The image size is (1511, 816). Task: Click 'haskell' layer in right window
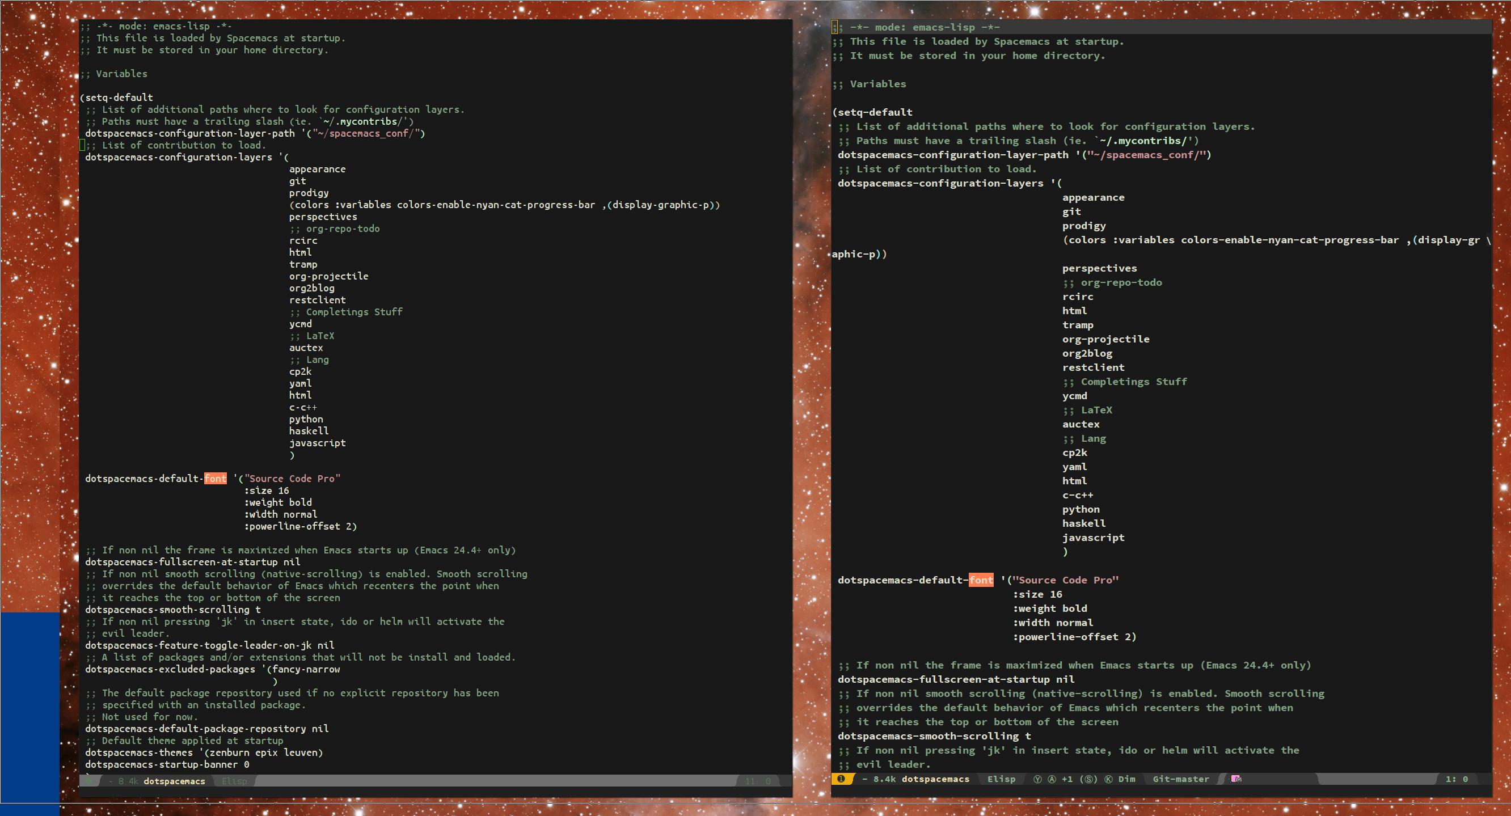click(1084, 523)
